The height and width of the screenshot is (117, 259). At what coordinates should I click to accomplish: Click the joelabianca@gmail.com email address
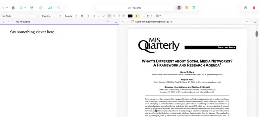click(190, 92)
